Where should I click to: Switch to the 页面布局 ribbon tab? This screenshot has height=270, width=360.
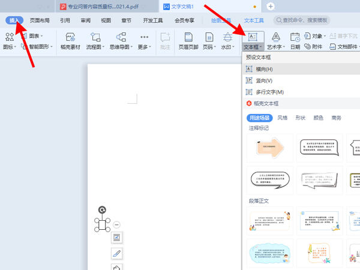pyautogui.click(x=40, y=20)
